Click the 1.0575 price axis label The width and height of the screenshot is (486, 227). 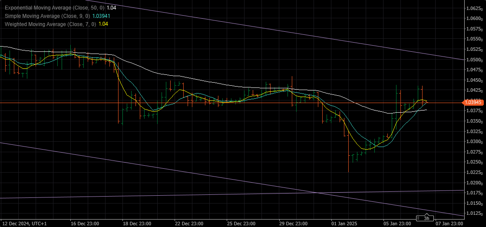(475, 29)
